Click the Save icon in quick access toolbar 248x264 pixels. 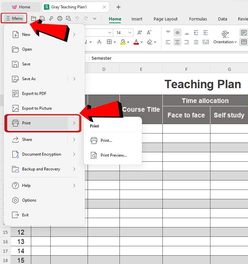tap(42, 18)
